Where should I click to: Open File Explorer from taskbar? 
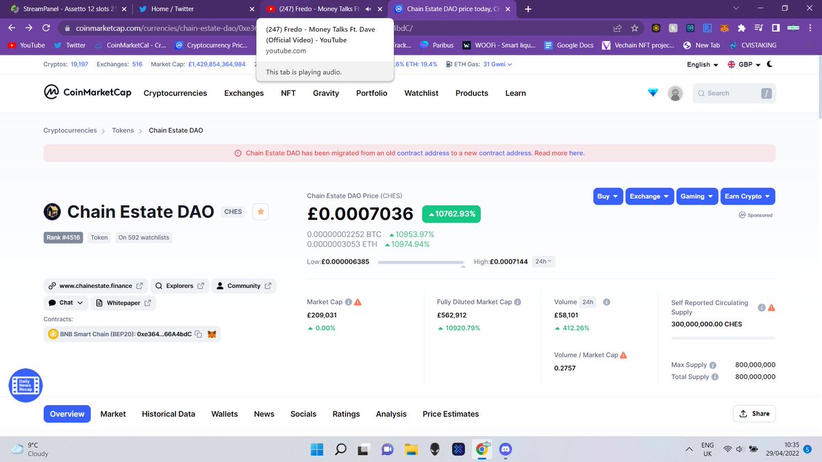pos(411,450)
